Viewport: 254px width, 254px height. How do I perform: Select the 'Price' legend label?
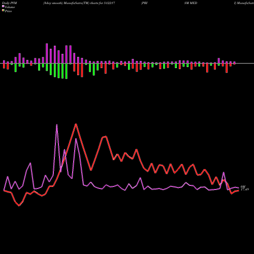[x=8, y=11]
